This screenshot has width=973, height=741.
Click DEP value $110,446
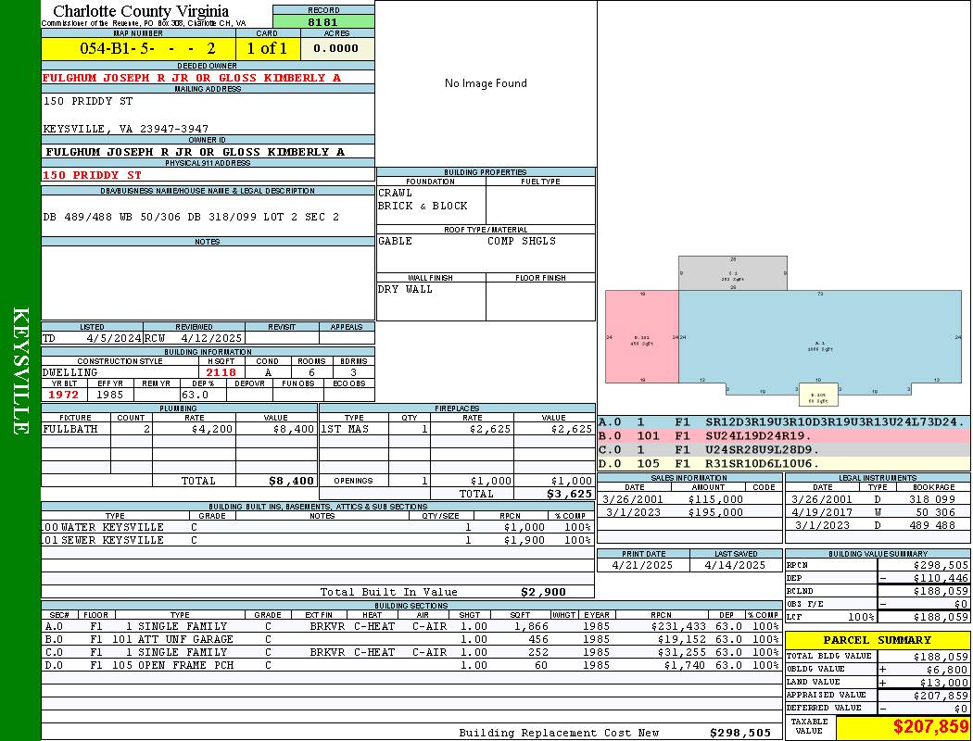pos(941,579)
